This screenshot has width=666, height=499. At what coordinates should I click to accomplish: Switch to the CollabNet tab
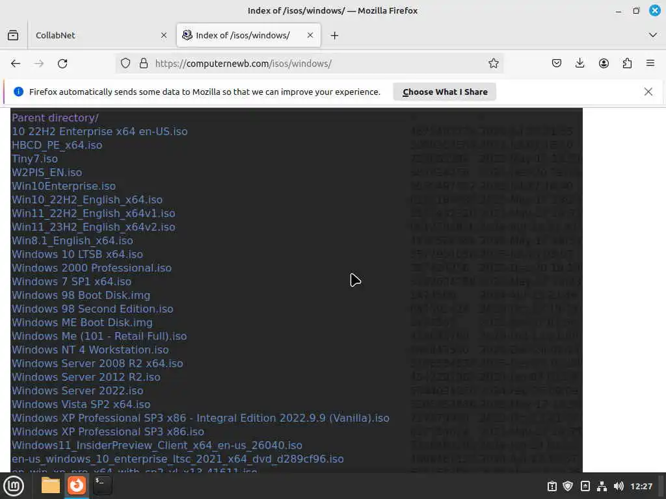[x=101, y=35]
